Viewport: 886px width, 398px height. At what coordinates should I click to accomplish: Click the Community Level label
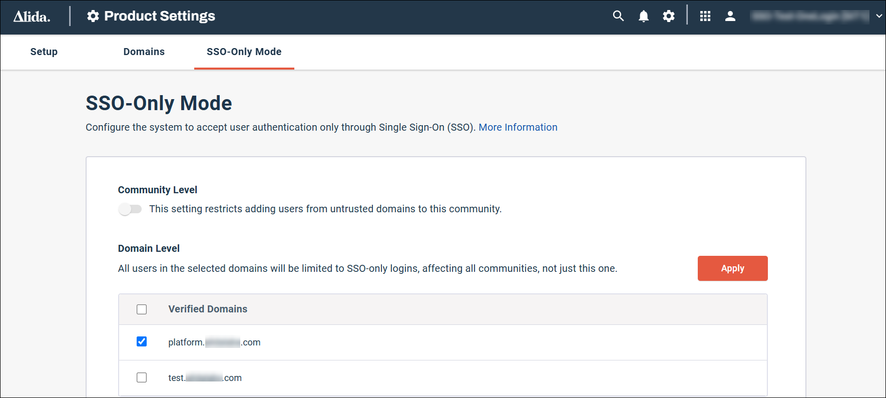pos(158,190)
